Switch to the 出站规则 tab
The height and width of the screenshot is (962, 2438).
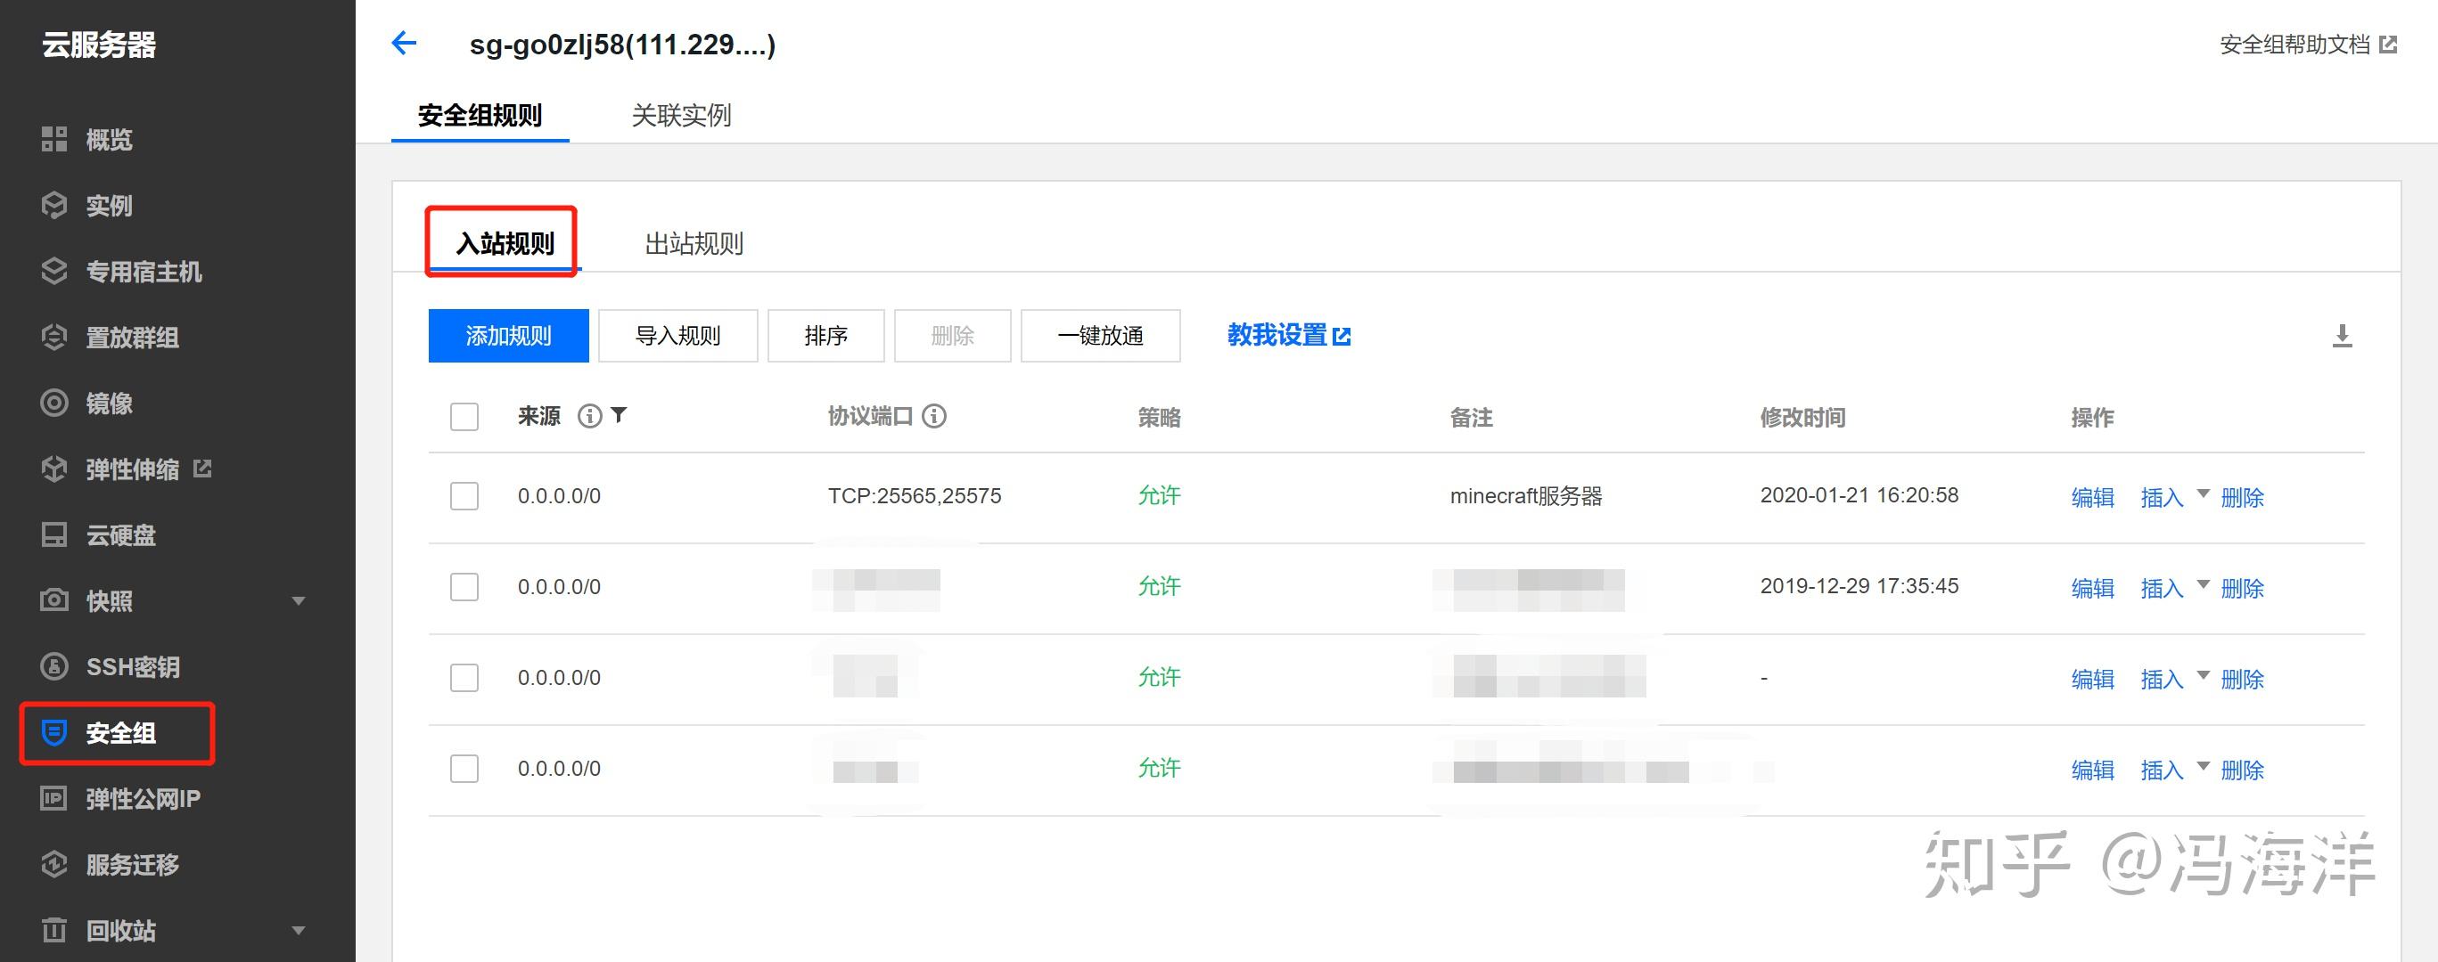click(694, 244)
